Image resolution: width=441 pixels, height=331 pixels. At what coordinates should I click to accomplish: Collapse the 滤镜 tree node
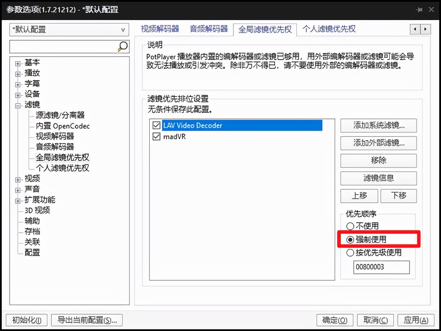[18, 105]
